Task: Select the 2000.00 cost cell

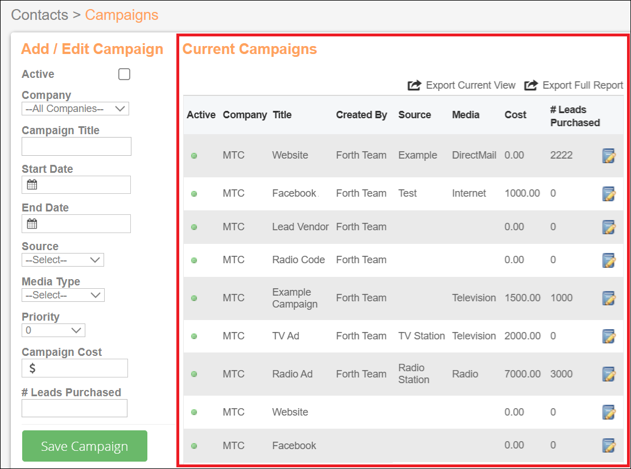Action: pos(522,336)
